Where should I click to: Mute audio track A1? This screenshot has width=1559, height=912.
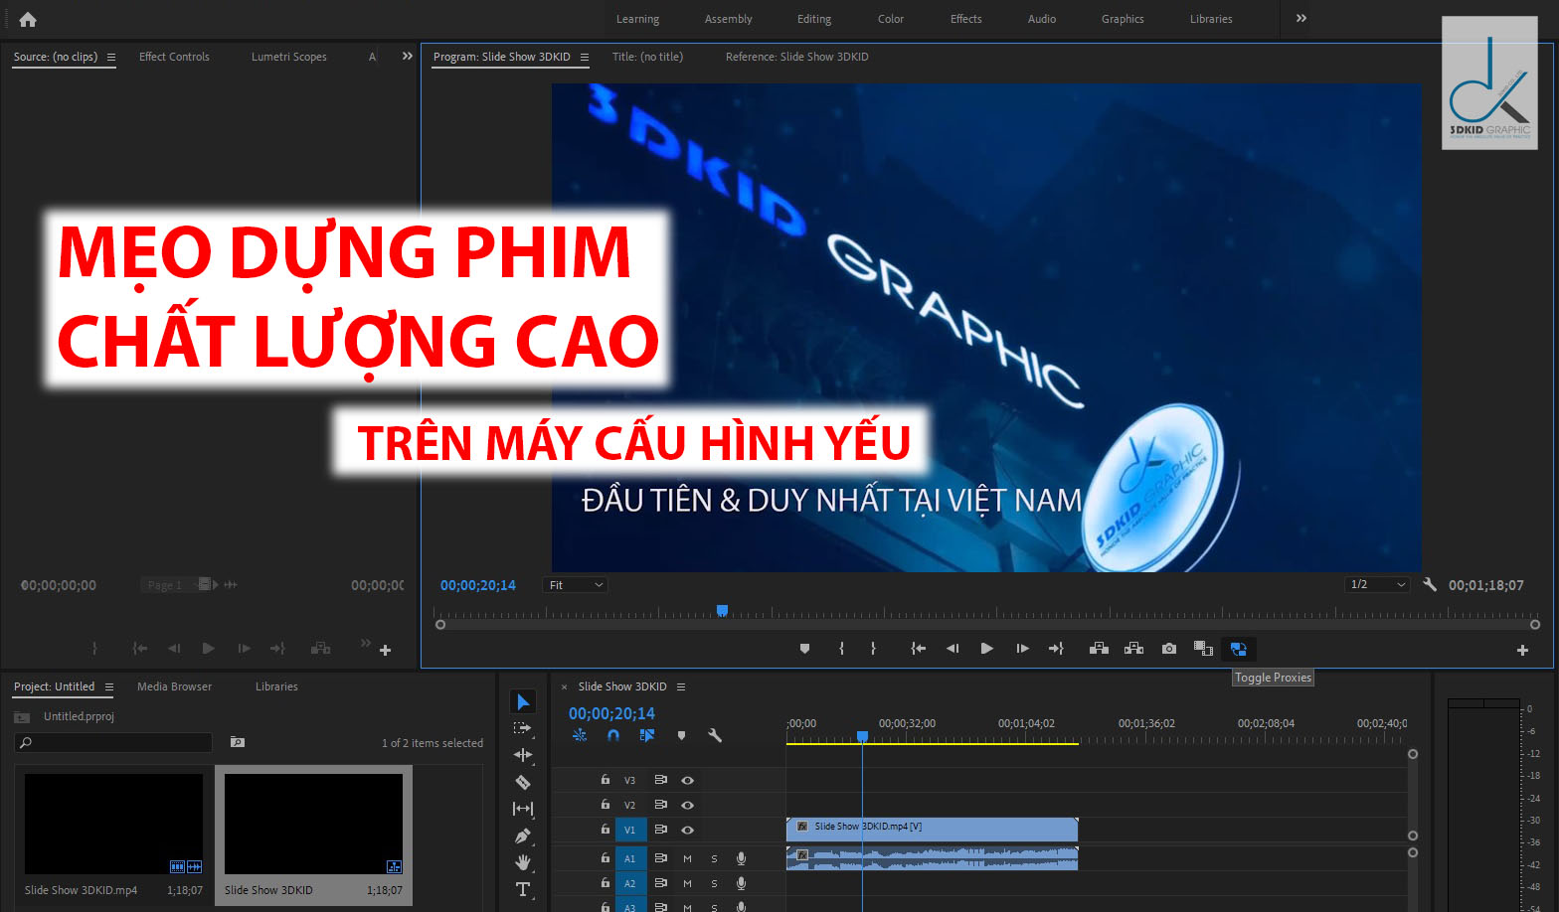[687, 858]
